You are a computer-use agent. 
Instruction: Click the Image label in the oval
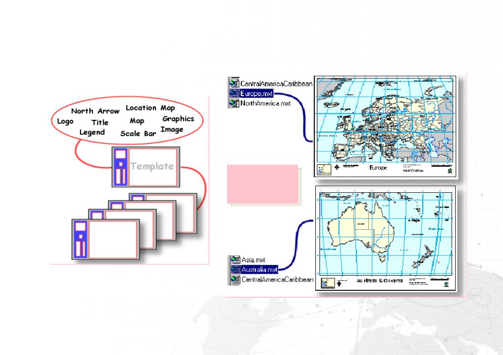point(172,130)
